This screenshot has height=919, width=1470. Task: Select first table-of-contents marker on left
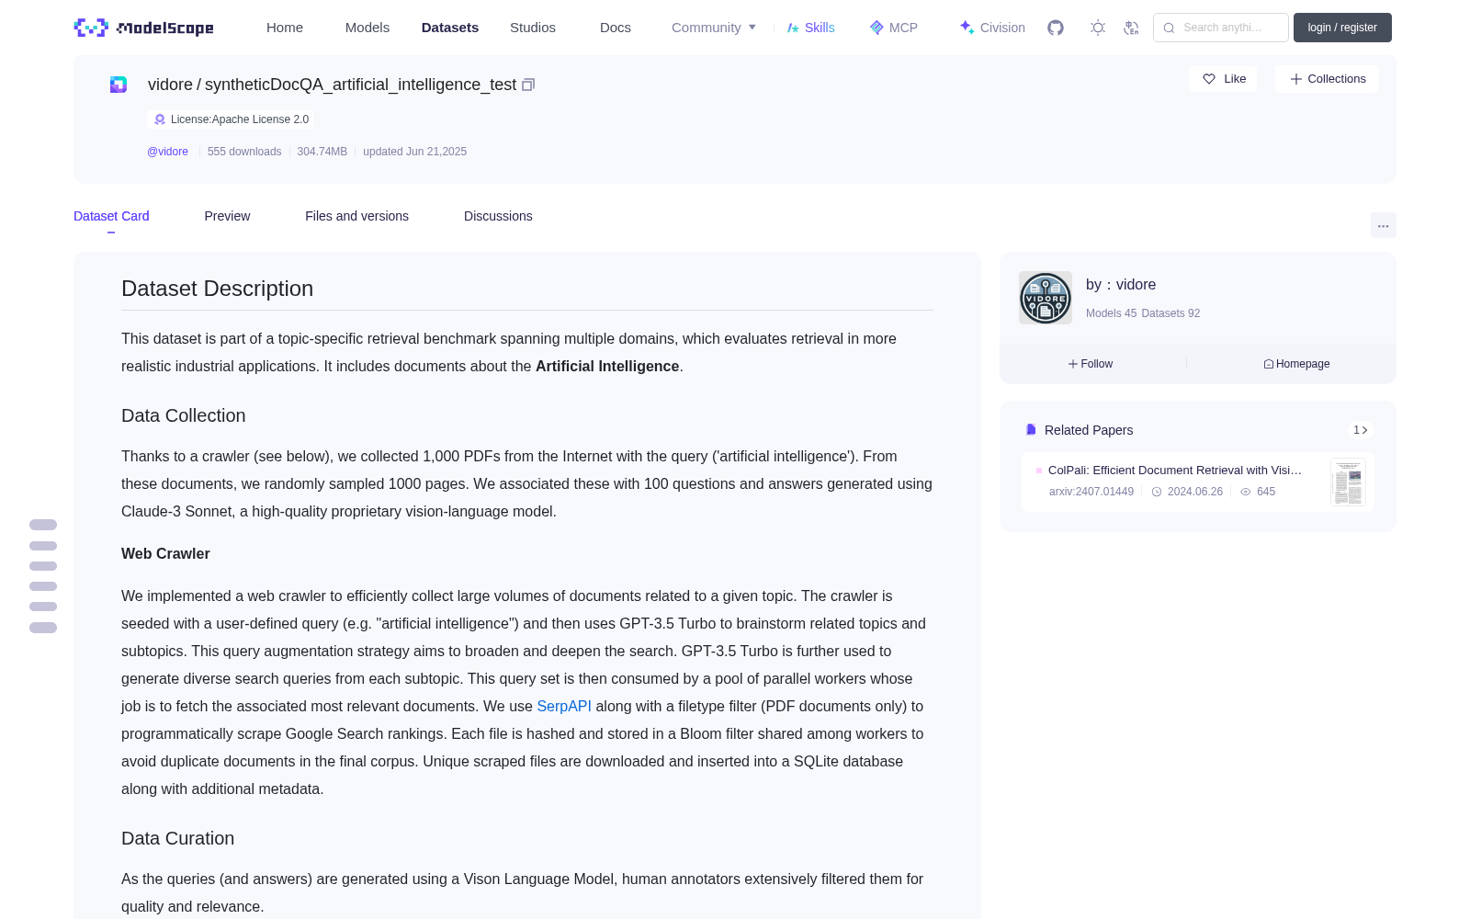click(43, 525)
